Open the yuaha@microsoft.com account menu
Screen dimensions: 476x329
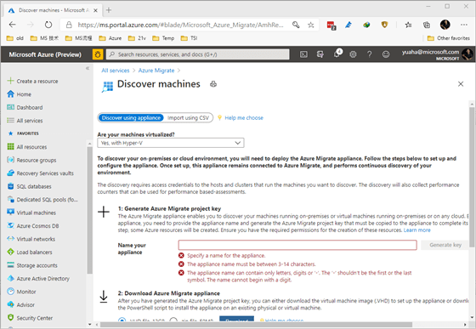point(437,54)
